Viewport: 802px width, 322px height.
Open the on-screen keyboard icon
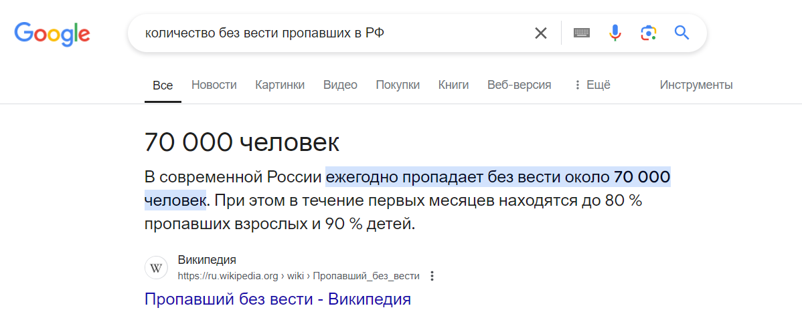click(x=582, y=33)
